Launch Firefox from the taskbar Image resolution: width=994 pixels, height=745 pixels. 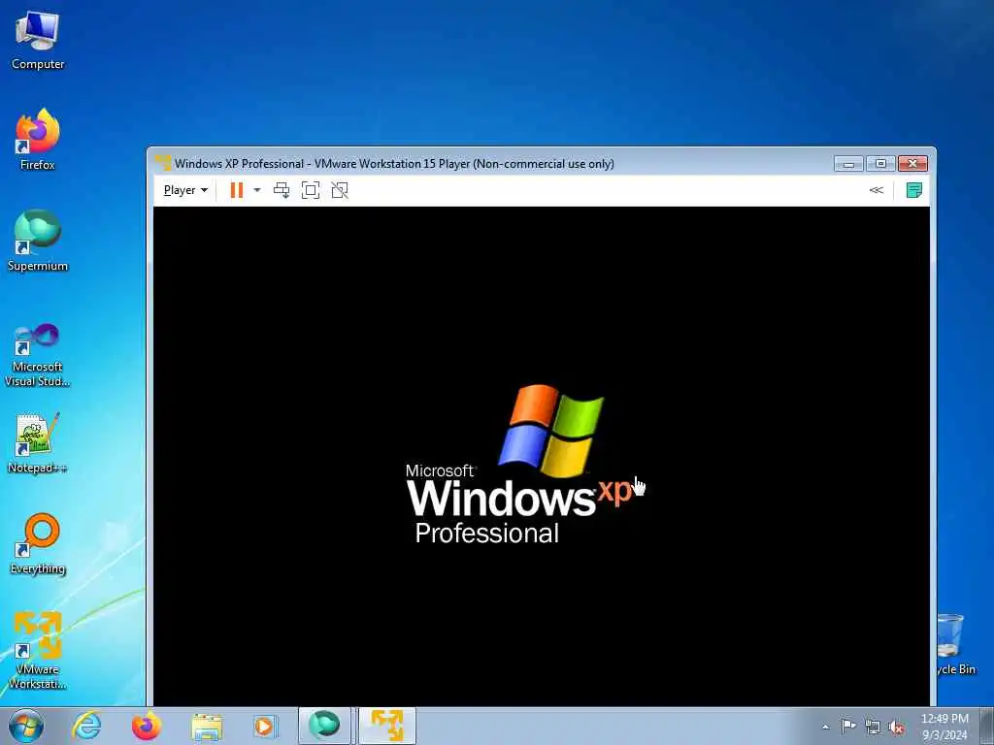[147, 726]
